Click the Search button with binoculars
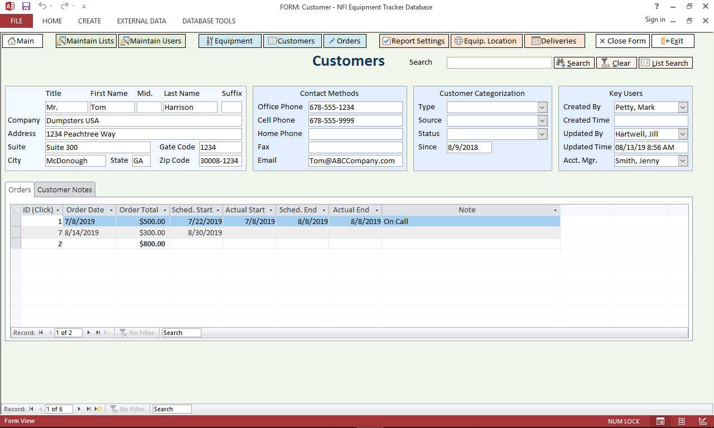This screenshot has width=714, height=428. click(574, 63)
